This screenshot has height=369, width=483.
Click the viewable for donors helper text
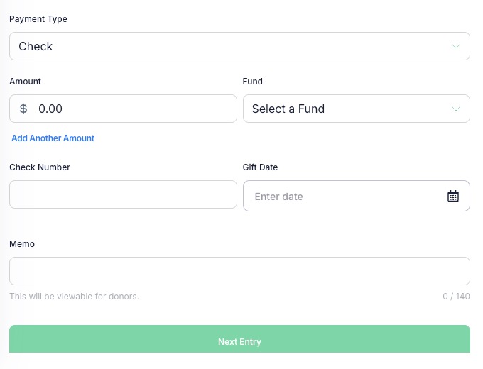(x=75, y=297)
